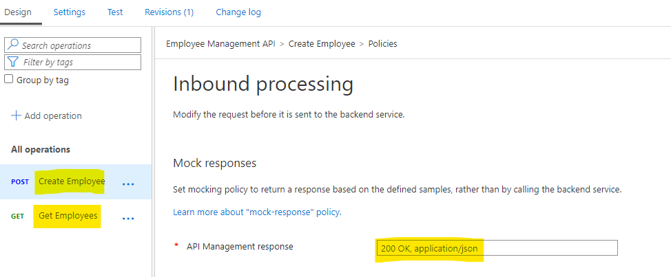The image size is (671, 277).
Task: Click the search magnifier icon in operations box
Action: (13, 45)
